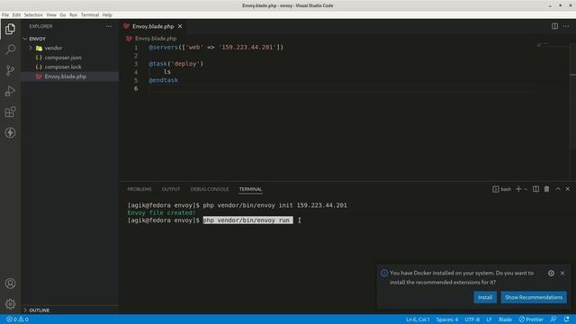The width and height of the screenshot is (576, 324).
Task: Click Show Recommendations button
Action: point(534,297)
